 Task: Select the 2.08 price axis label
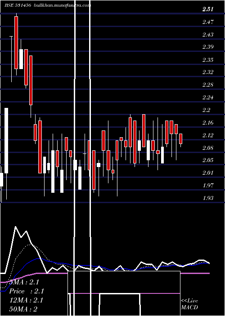[x=208, y=148]
